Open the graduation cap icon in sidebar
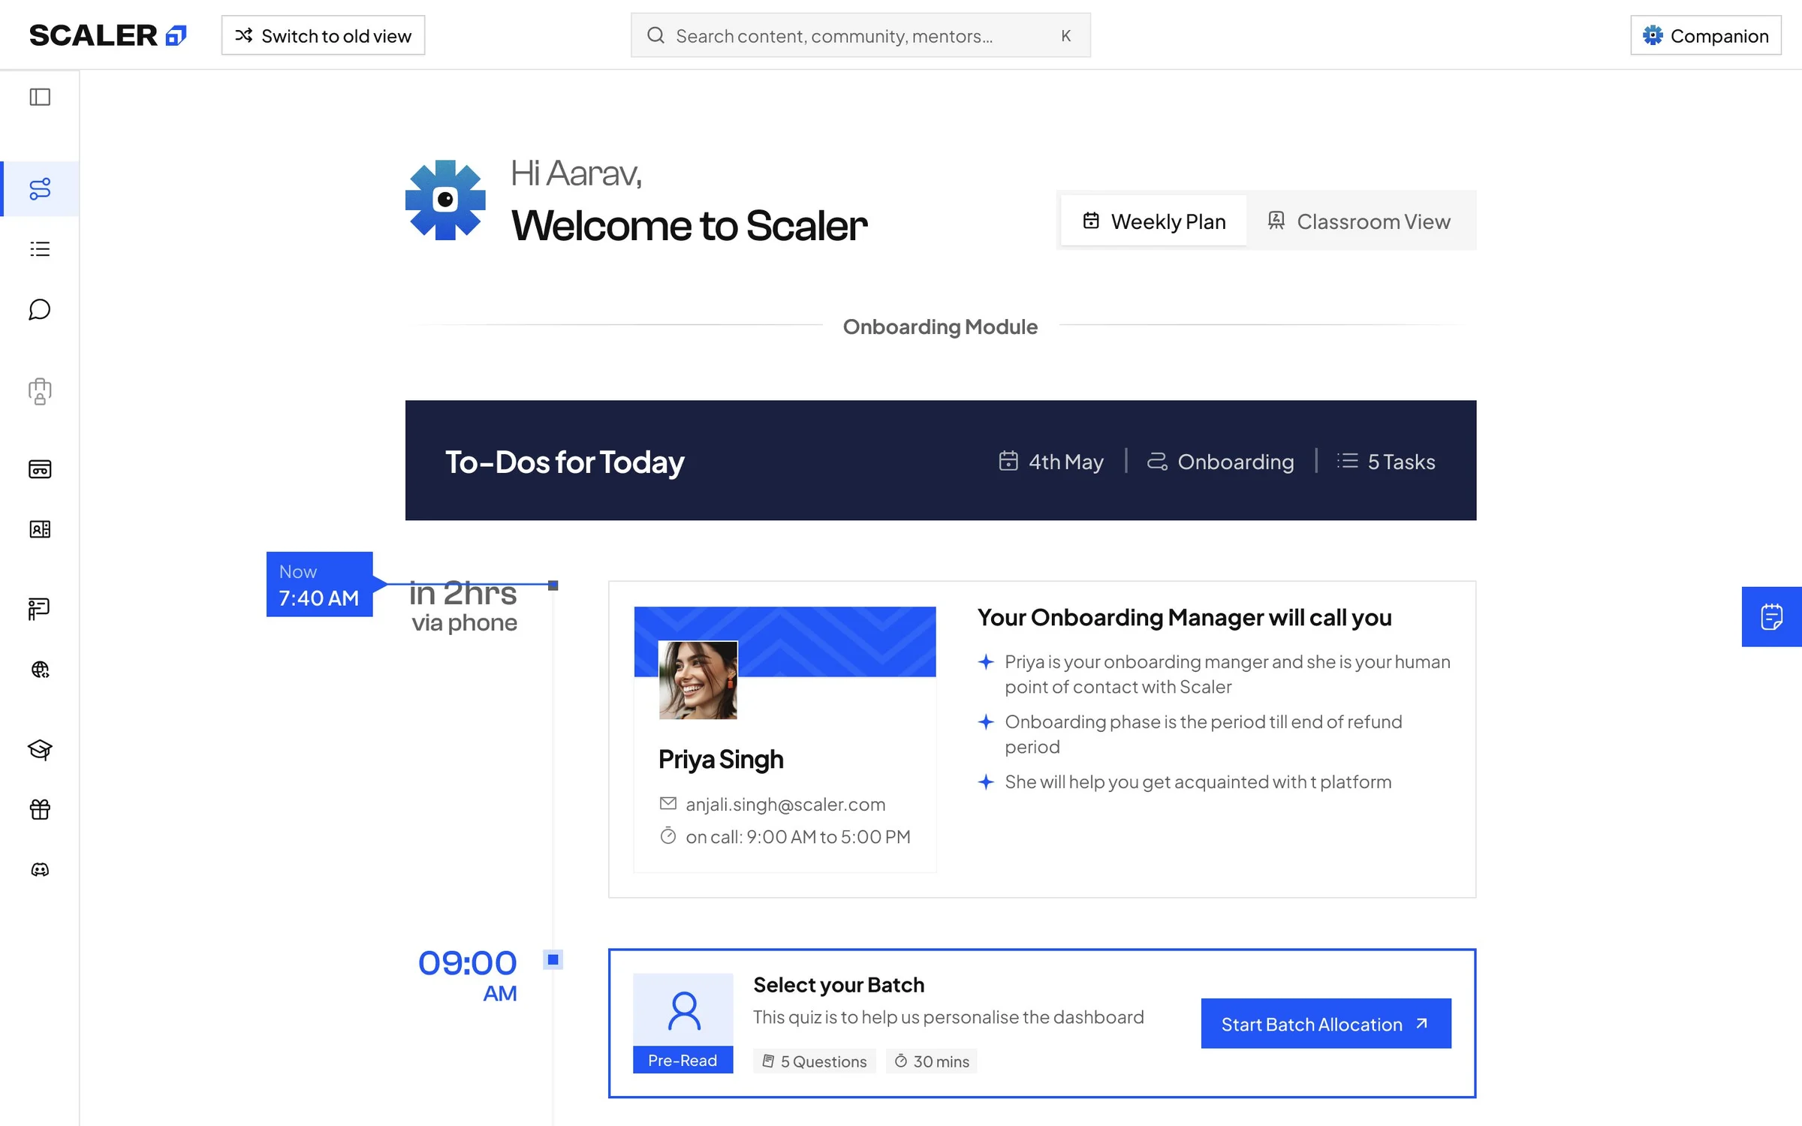This screenshot has height=1126, width=1802. 40,749
